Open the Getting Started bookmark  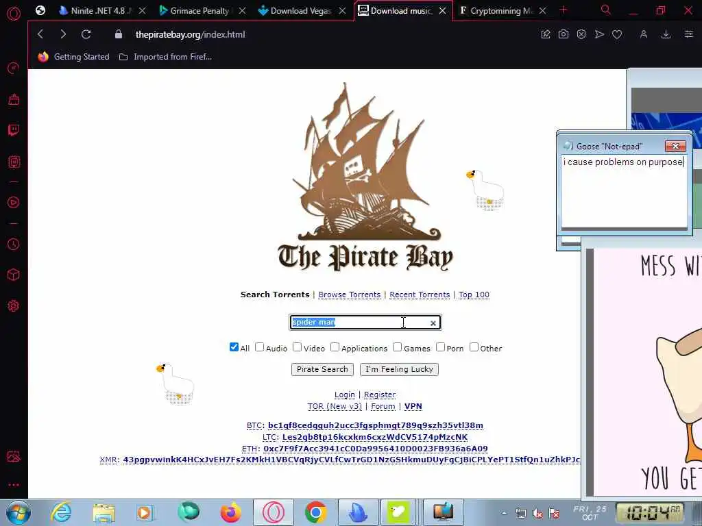pos(74,57)
